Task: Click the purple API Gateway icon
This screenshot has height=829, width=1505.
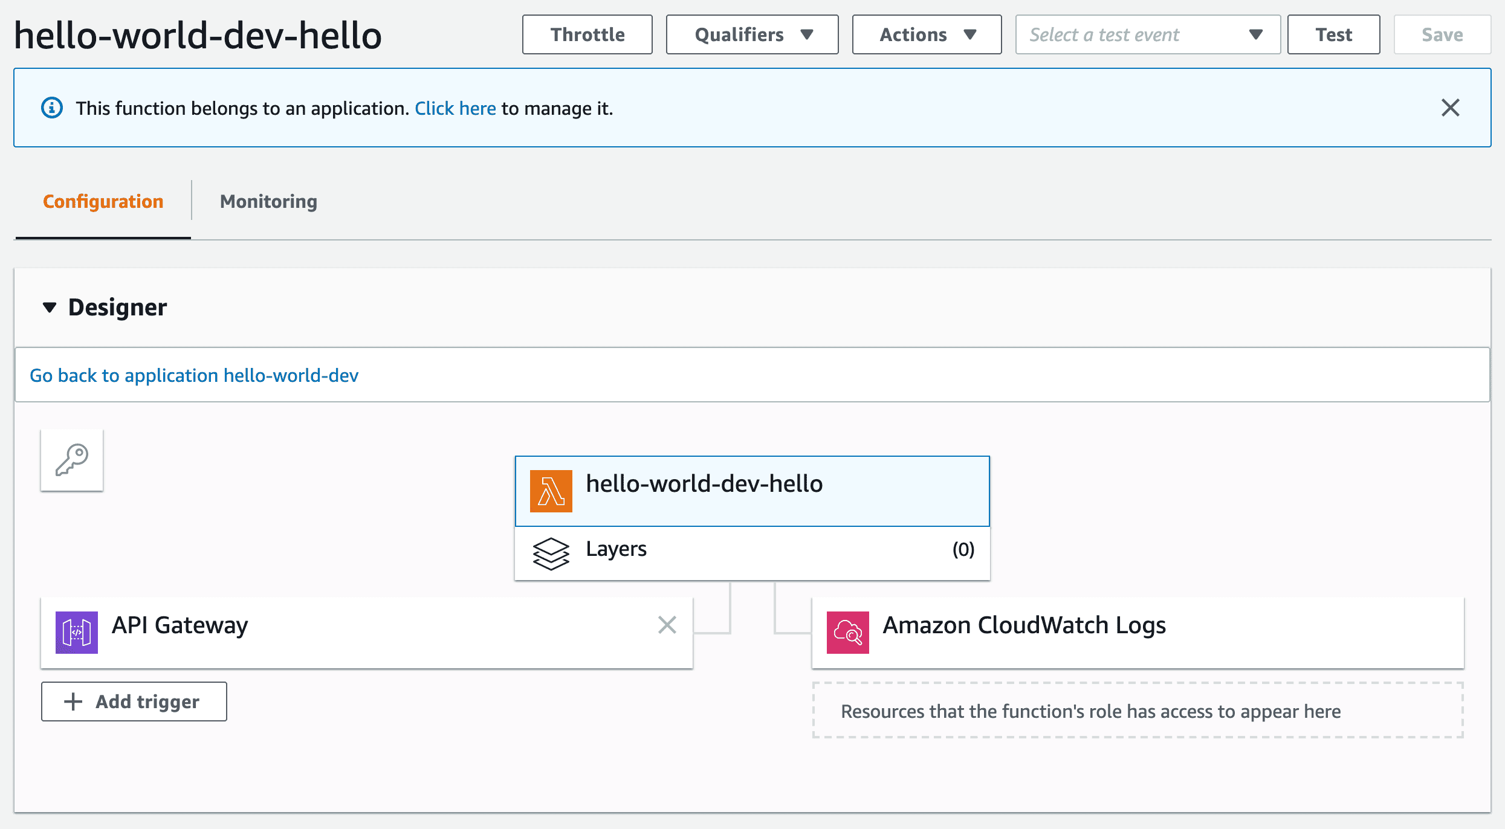Action: pyautogui.click(x=77, y=632)
